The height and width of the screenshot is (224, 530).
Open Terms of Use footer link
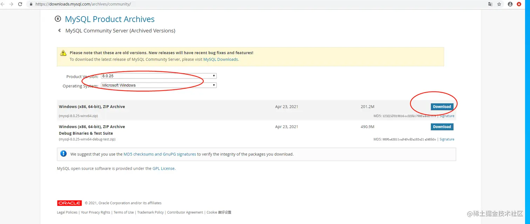[123, 212]
